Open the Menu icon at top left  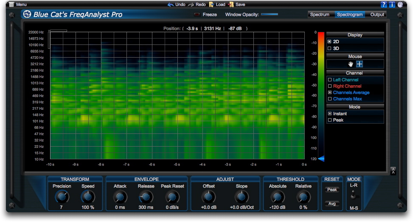tap(11, 5)
